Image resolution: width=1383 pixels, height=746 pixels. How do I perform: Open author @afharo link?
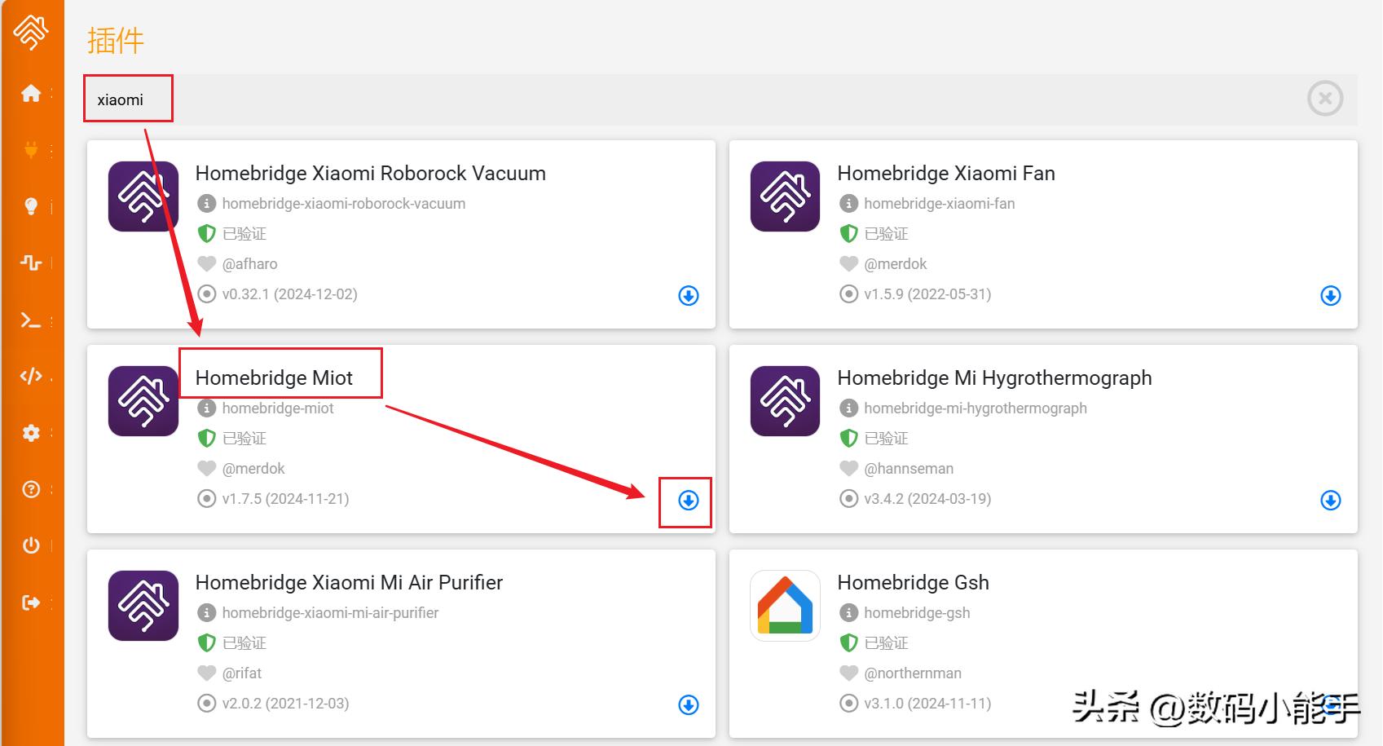[x=249, y=264]
